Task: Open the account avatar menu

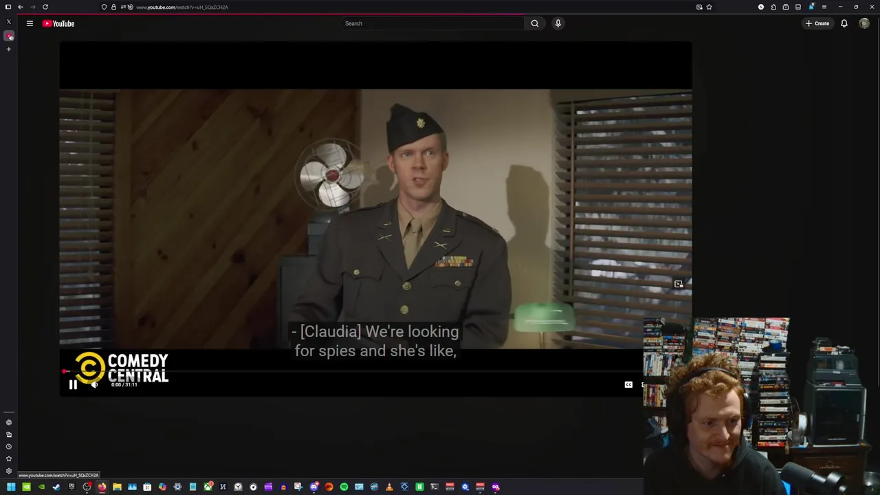Action: pyautogui.click(x=864, y=23)
